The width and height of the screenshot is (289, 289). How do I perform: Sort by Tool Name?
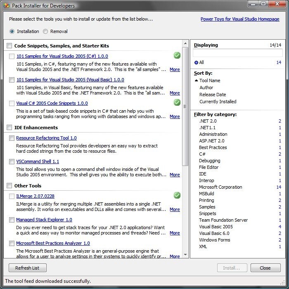(210, 81)
